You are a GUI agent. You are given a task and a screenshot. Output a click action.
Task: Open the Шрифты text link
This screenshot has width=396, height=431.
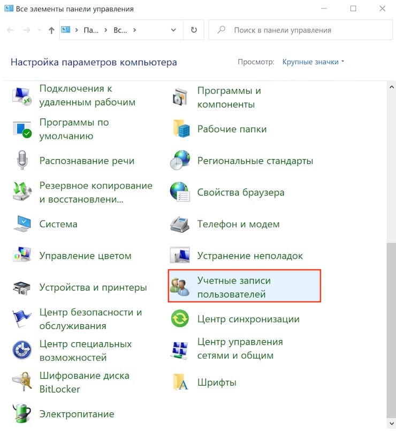(217, 382)
